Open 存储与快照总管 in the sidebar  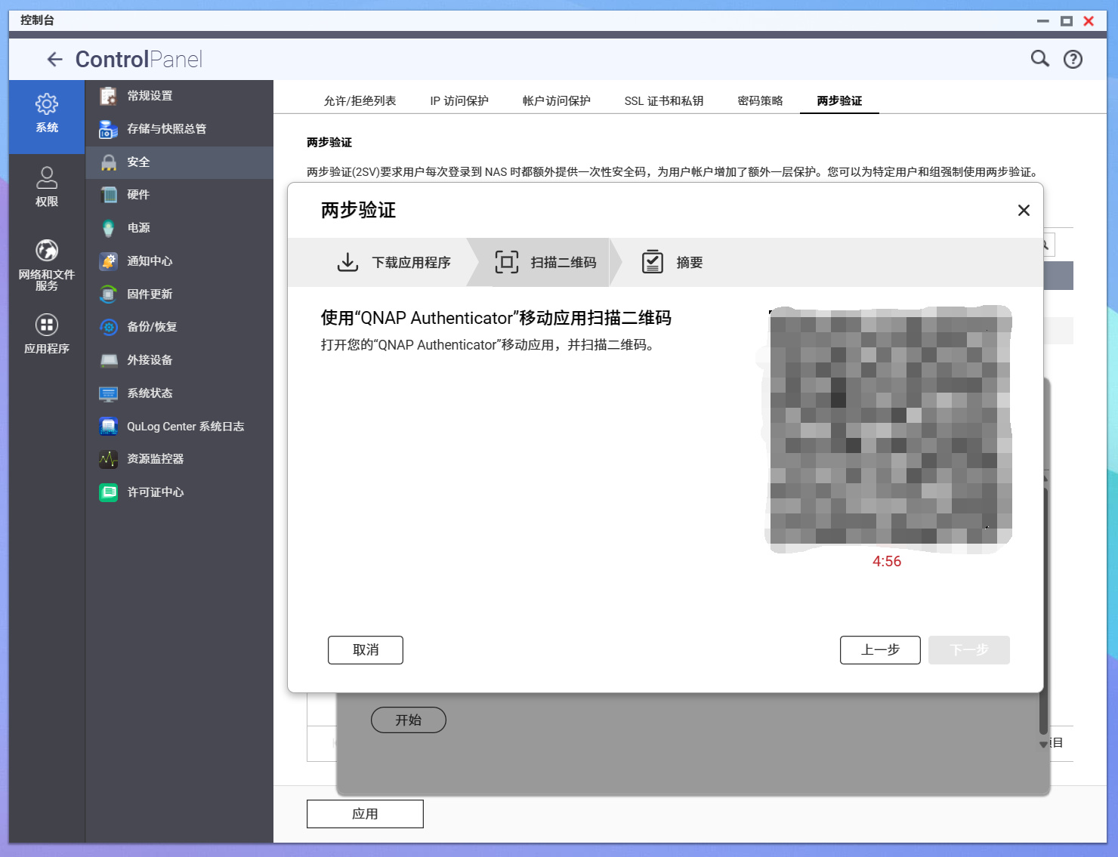(179, 129)
